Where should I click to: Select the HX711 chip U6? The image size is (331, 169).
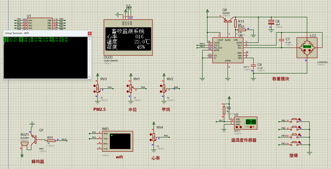pos(228,50)
